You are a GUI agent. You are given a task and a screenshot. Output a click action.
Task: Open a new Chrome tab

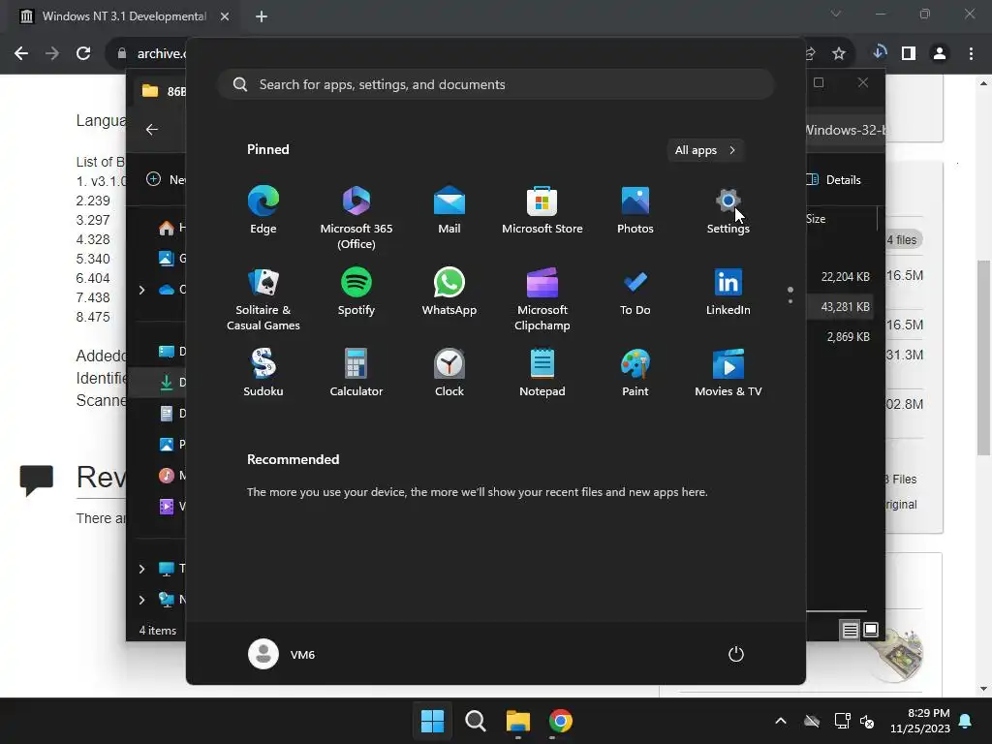pyautogui.click(x=262, y=16)
